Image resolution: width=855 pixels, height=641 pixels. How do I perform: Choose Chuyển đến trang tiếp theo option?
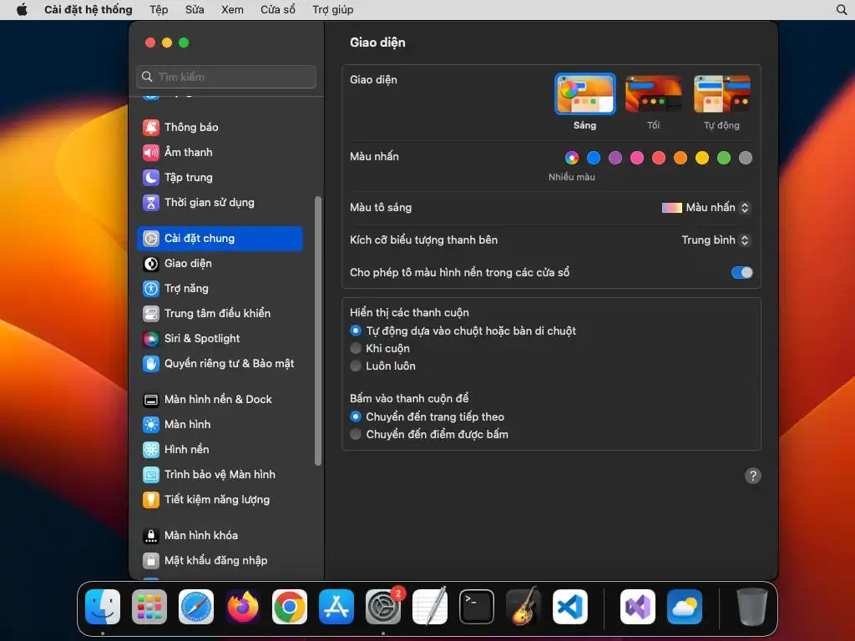pyautogui.click(x=356, y=416)
